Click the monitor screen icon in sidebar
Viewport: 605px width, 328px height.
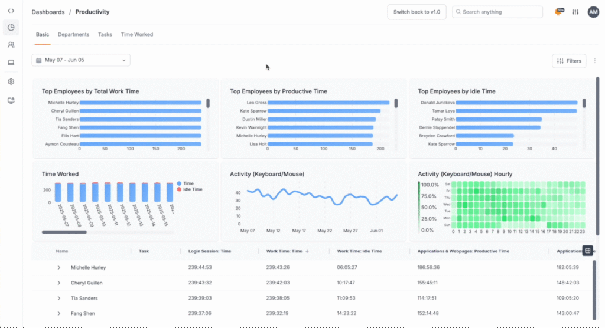click(x=11, y=100)
